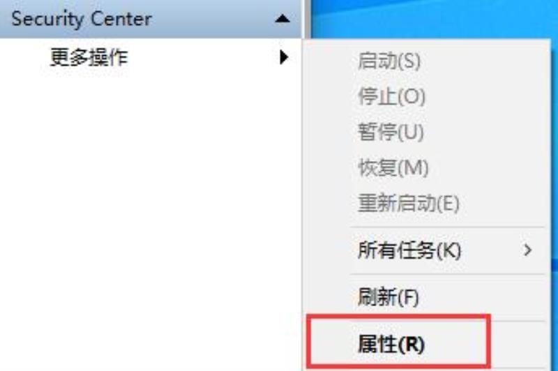The height and width of the screenshot is (371, 558).
Task: Click the Security Center header label
Action: [x=82, y=19]
